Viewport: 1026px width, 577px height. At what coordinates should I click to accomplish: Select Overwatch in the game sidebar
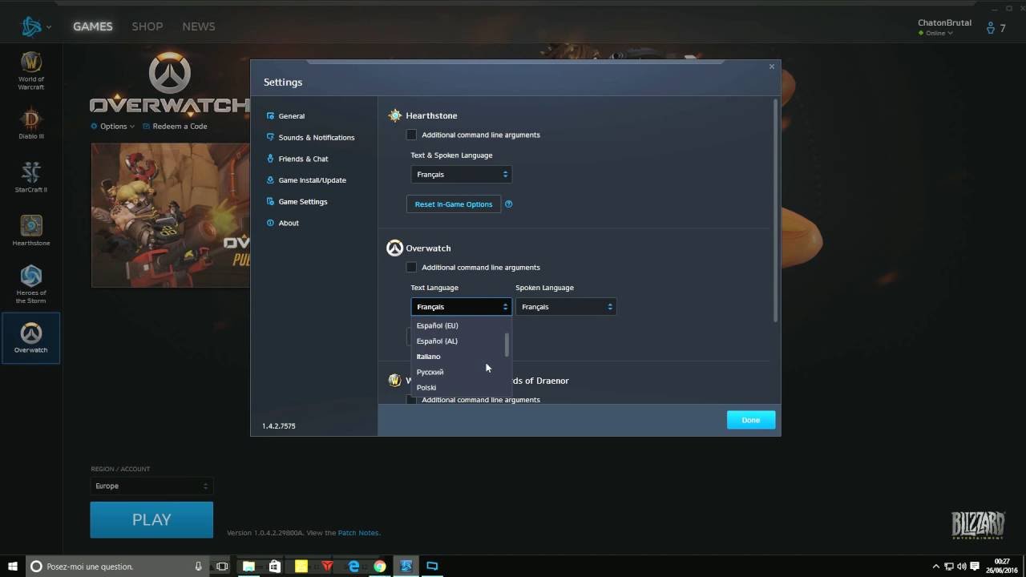tap(30, 337)
